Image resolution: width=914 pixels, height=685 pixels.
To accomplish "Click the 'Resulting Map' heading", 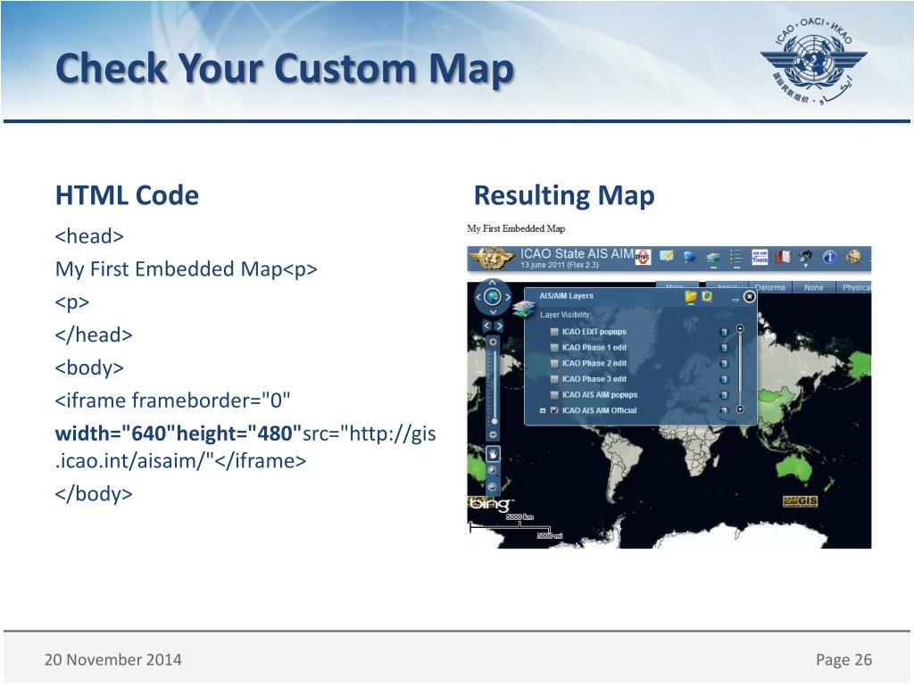I will pyautogui.click(x=564, y=195).
